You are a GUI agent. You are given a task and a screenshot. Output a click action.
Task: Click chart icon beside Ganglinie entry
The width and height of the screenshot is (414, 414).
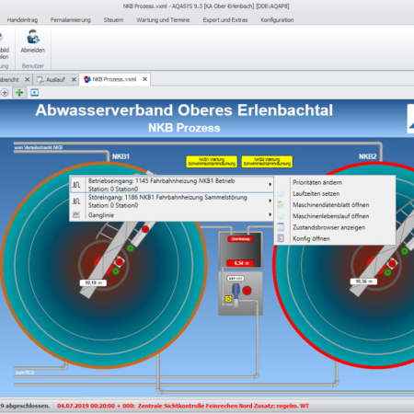click(x=76, y=215)
